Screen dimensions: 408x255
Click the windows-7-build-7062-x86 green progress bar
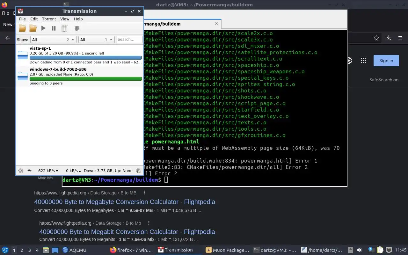point(86,79)
